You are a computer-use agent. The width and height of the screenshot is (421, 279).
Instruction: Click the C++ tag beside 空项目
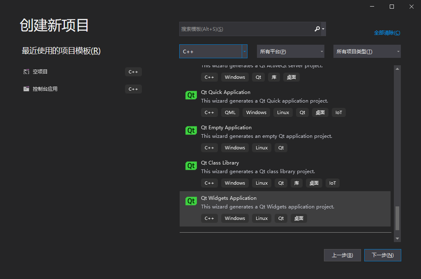click(x=133, y=72)
